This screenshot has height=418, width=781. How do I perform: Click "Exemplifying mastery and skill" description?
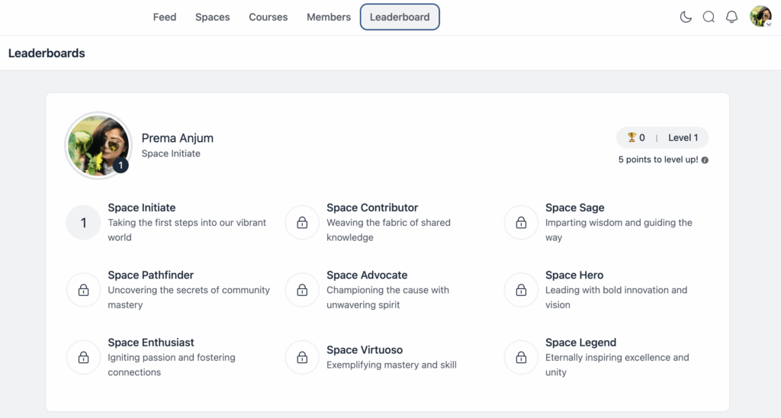[391, 365]
